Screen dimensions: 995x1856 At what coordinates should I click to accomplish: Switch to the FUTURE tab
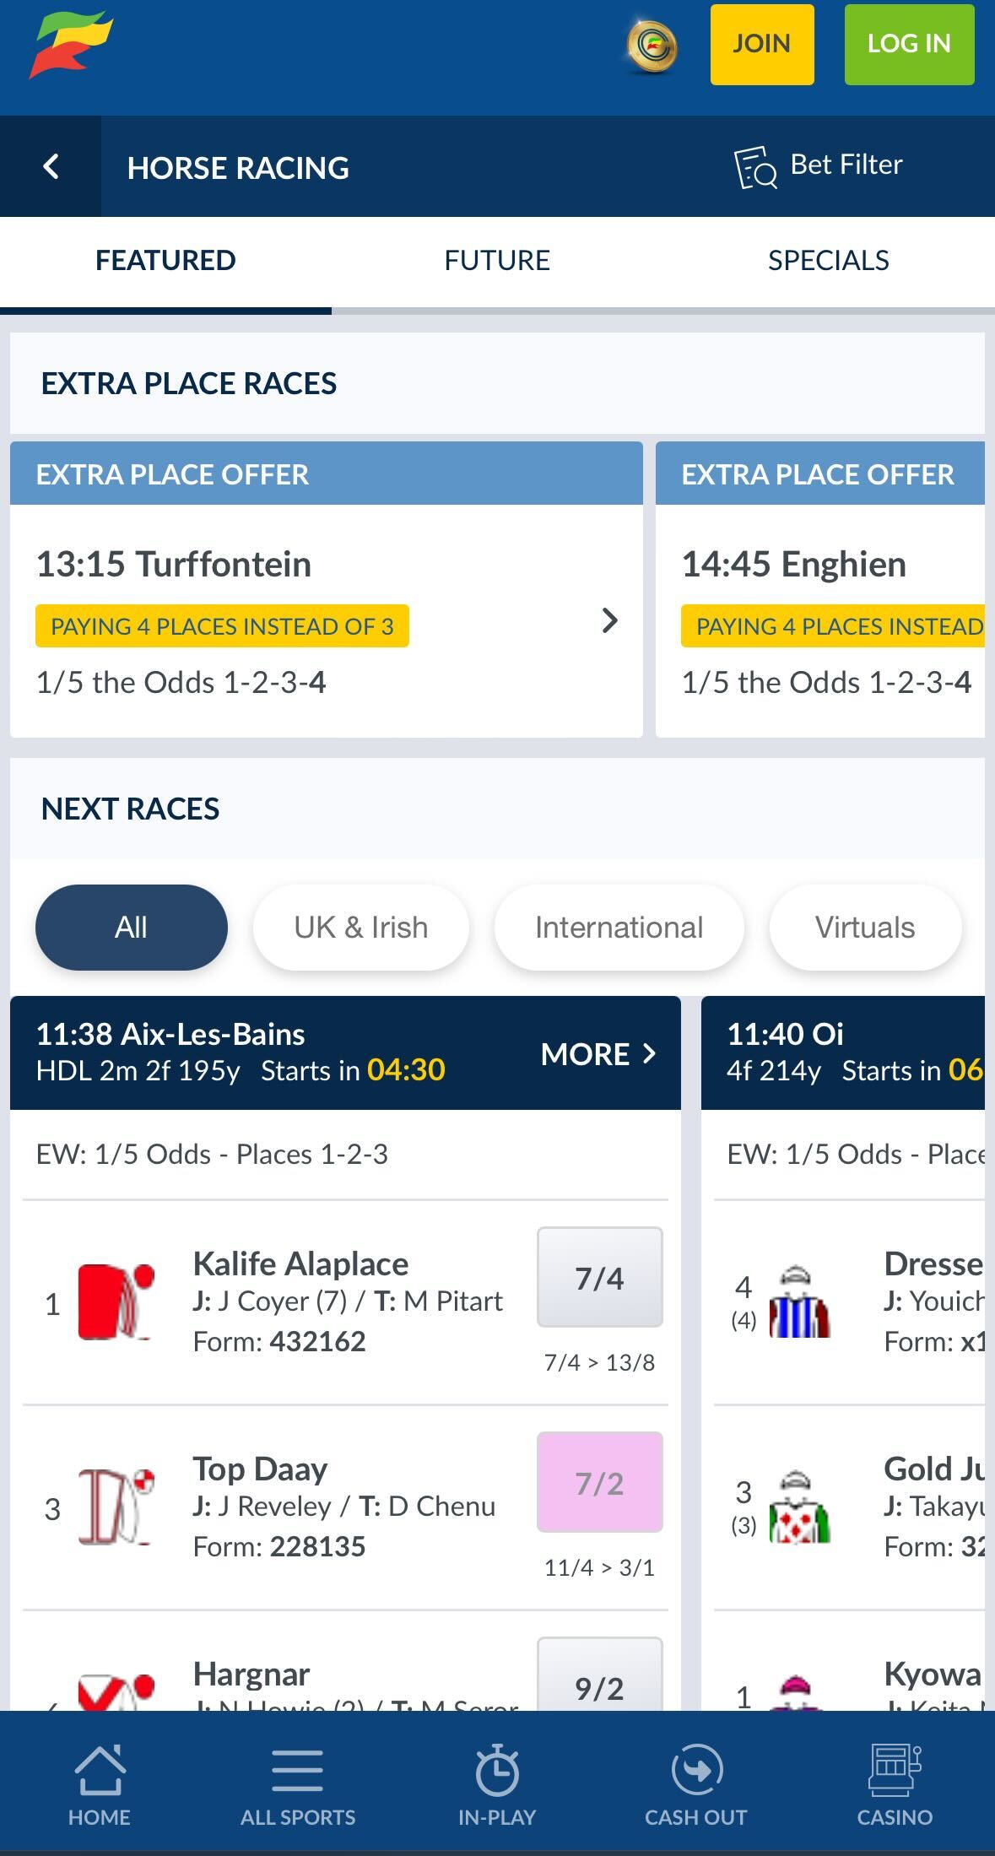click(497, 261)
